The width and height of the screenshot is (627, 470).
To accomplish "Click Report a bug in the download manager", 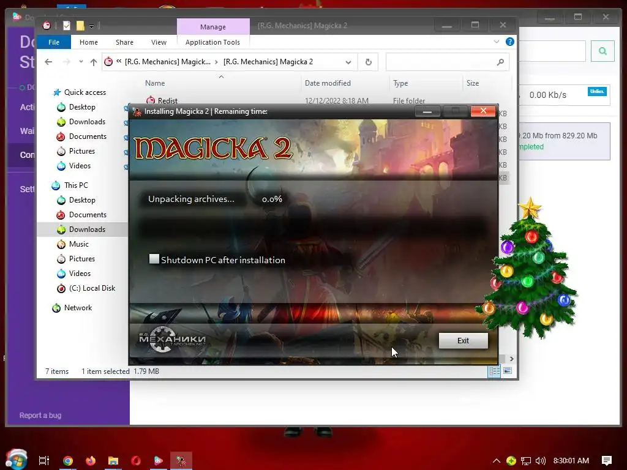I will 40,416.
